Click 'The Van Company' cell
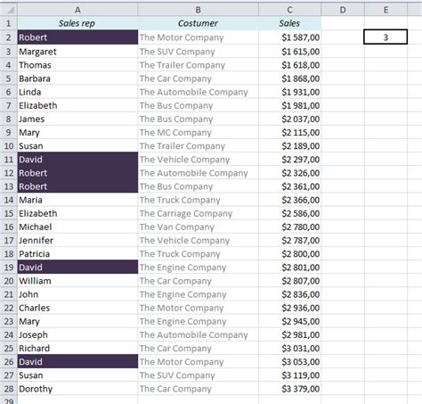The width and height of the screenshot is (422, 404). click(x=199, y=227)
